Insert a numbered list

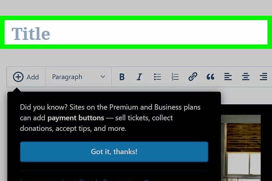[x=175, y=77]
